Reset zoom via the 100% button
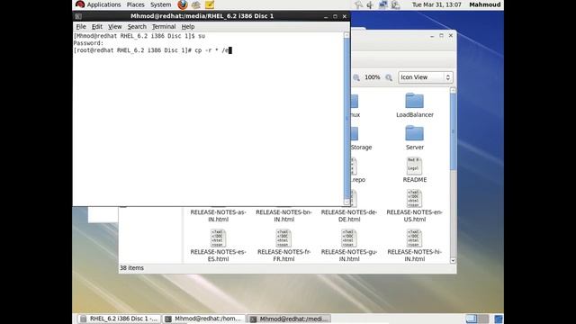This screenshot has width=576, height=324. click(372, 77)
